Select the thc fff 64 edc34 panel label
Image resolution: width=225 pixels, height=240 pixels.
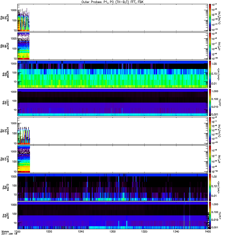(5, 131)
